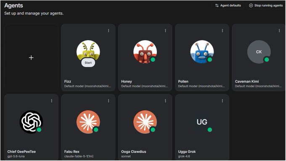The height and width of the screenshot is (161, 286).
Task: Click the sonnet model label
Action: click(x=126, y=156)
